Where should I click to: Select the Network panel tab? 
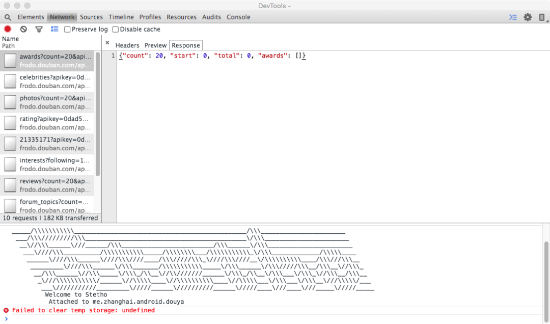click(62, 17)
